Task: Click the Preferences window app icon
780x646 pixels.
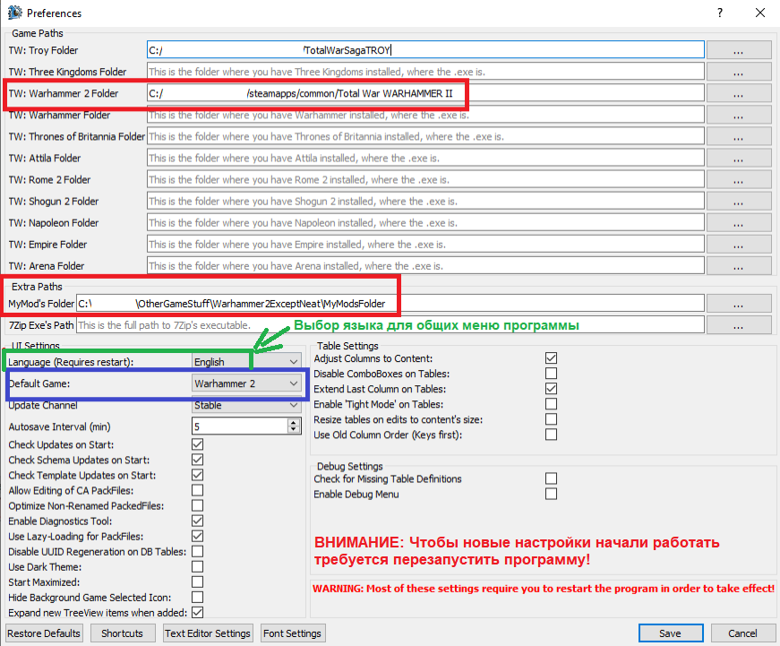Action: pos(15,13)
